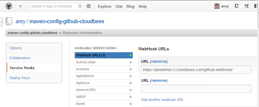Click the WebHook URLs green status dot
Image resolution: width=259 pixels, height=107 pixels.
click(131, 55)
